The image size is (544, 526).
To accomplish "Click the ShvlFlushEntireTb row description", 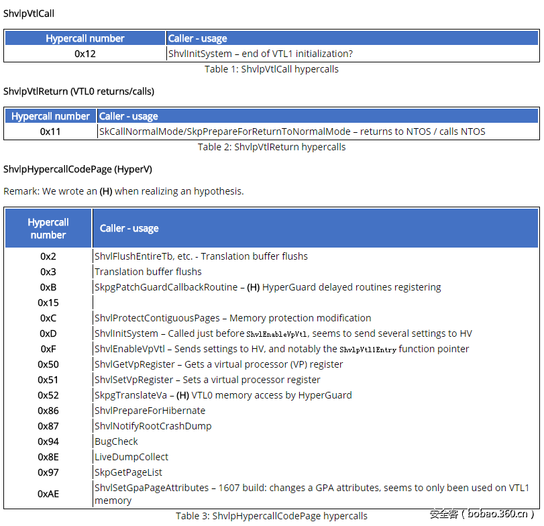I will pyautogui.click(x=201, y=256).
